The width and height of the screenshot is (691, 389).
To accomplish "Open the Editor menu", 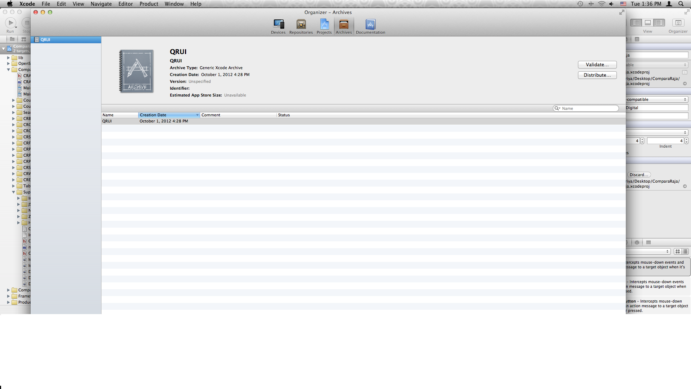I will 126,4.
